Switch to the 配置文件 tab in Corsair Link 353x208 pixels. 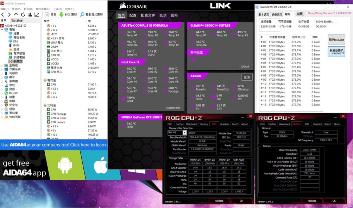click(148, 15)
